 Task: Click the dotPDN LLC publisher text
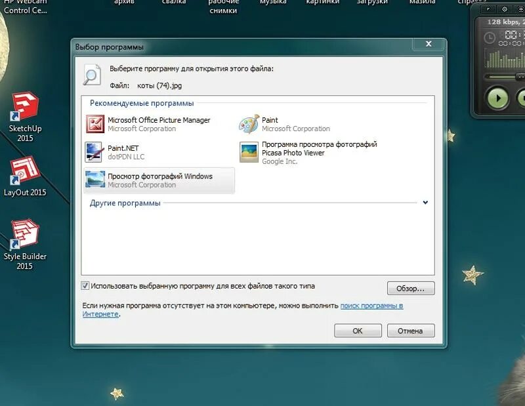[x=126, y=157]
